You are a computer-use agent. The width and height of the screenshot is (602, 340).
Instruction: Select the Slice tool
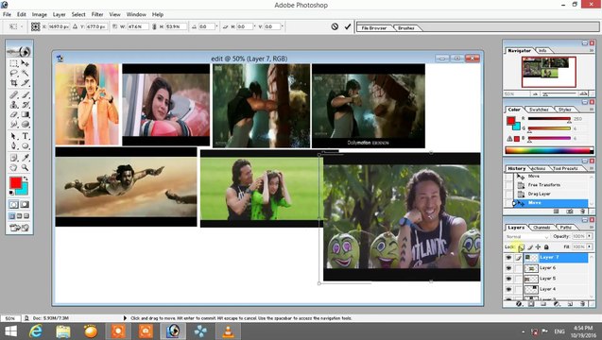(x=25, y=82)
